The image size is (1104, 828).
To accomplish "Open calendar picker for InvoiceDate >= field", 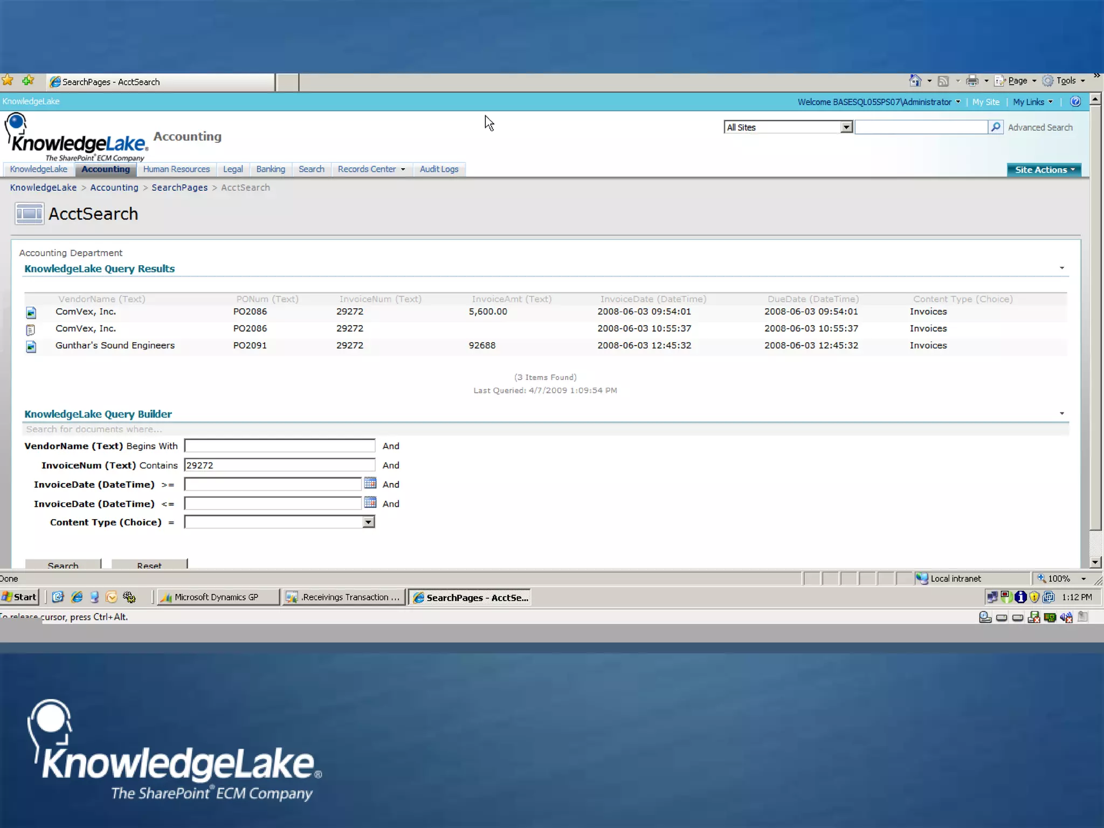I will tap(370, 483).
